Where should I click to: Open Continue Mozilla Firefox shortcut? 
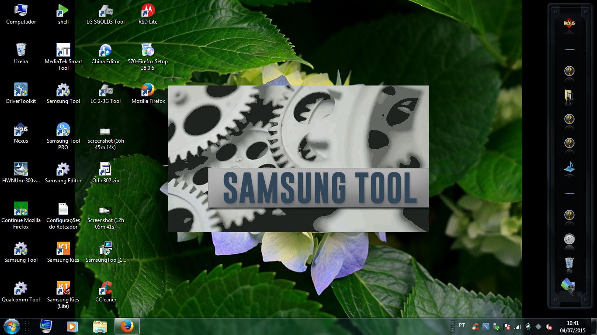point(21,215)
